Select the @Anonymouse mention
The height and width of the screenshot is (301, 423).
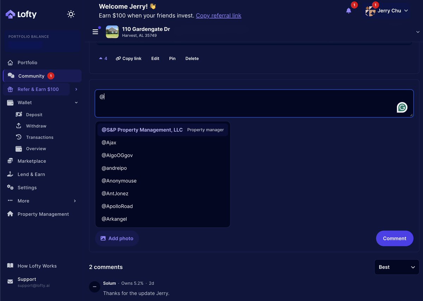coord(162,181)
